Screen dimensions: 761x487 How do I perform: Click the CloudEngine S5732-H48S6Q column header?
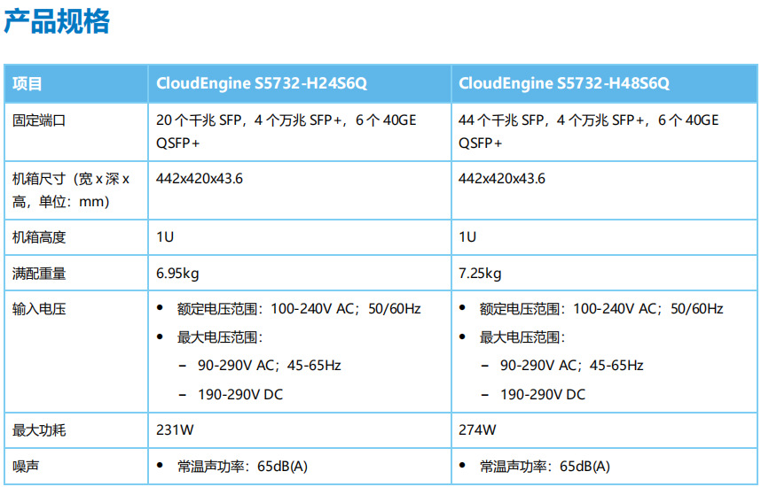click(x=564, y=83)
